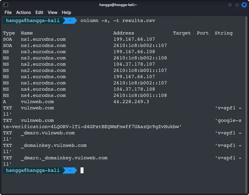Open the Actions menu

[x=24, y=12]
